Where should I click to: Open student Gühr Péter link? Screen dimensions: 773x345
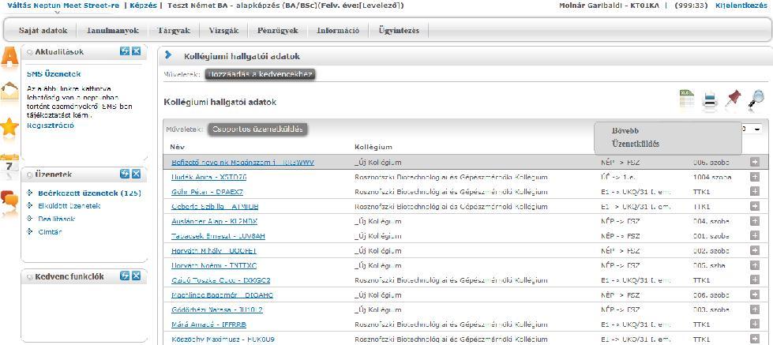pyautogui.click(x=207, y=192)
